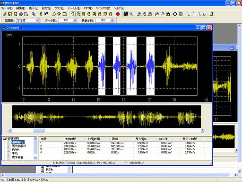Click the L-shaped filter curve icon
Viewport: 242px width, 182px height.
coord(188,14)
